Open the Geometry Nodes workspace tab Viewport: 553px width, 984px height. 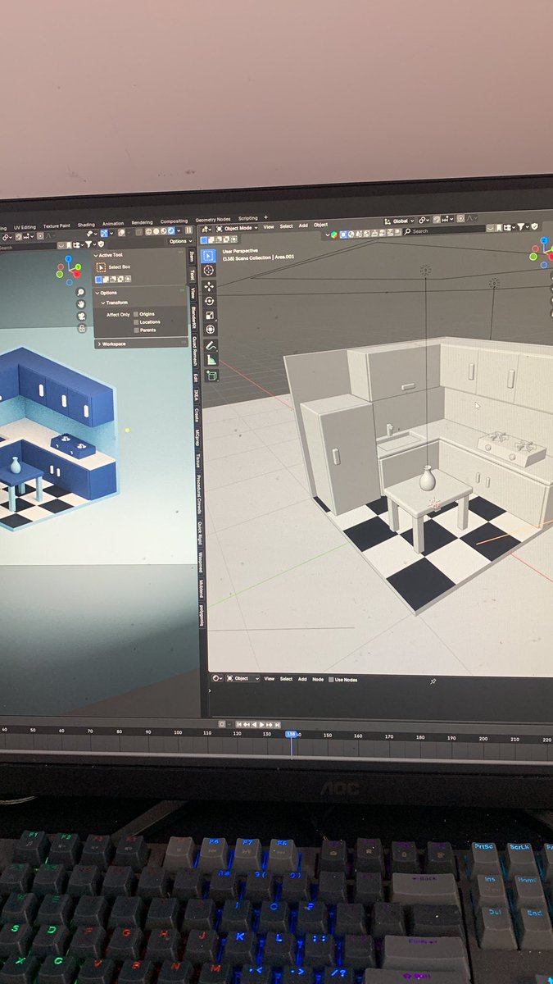(212, 220)
